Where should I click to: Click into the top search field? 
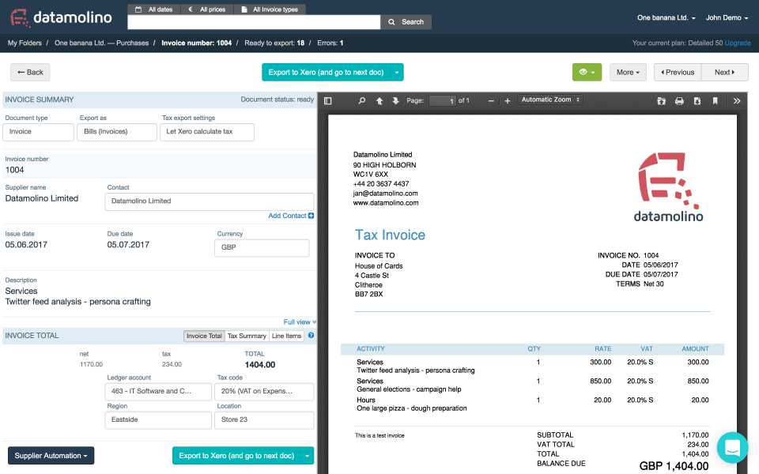point(253,22)
